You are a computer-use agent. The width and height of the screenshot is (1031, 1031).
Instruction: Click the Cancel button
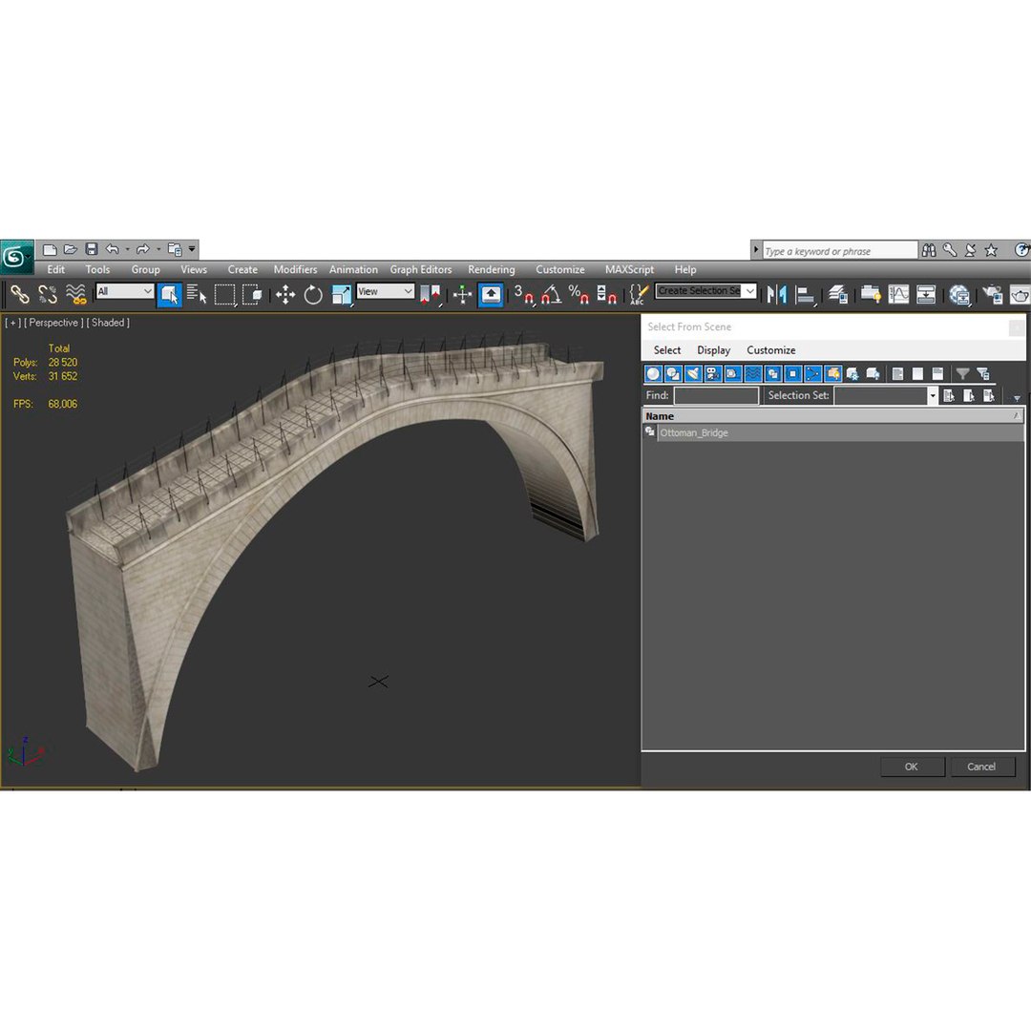[981, 767]
